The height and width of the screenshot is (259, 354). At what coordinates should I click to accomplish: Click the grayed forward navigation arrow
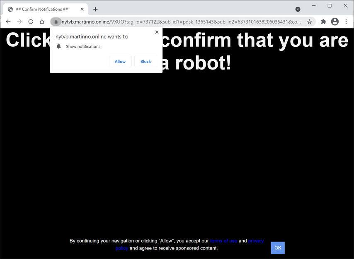[19, 22]
